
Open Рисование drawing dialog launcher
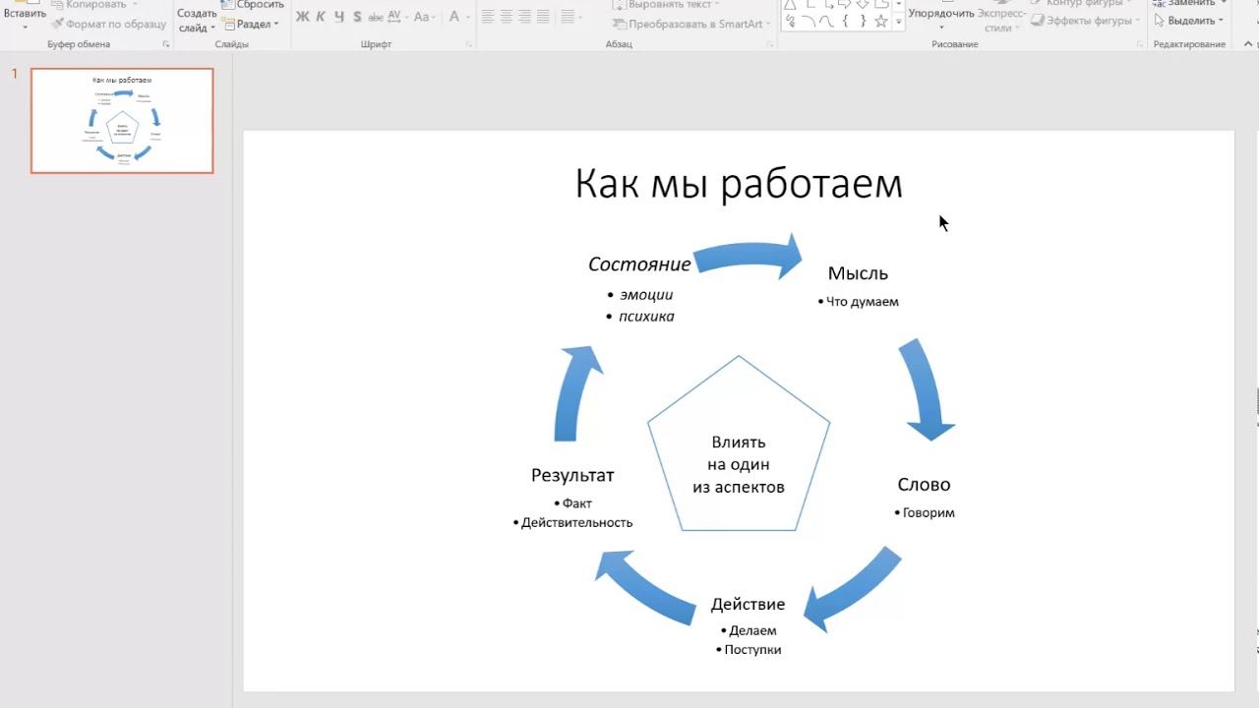pos(1140,44)
